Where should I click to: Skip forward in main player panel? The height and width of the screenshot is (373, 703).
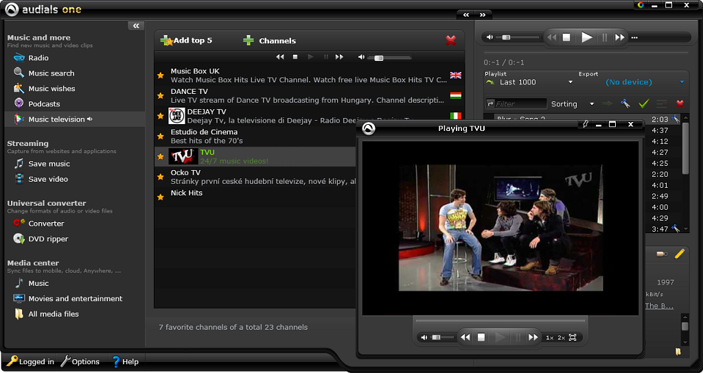(x=620, y=38)
